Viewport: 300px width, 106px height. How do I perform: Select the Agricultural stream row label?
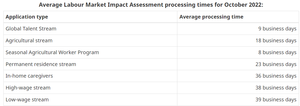(29, 40)
